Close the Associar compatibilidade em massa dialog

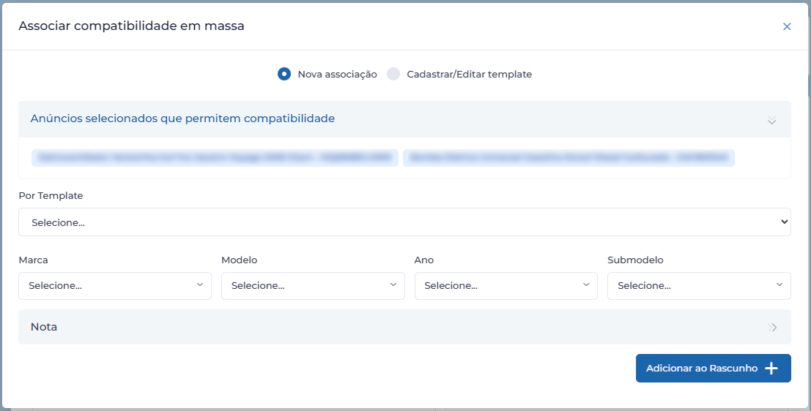[x=787, y=26]
